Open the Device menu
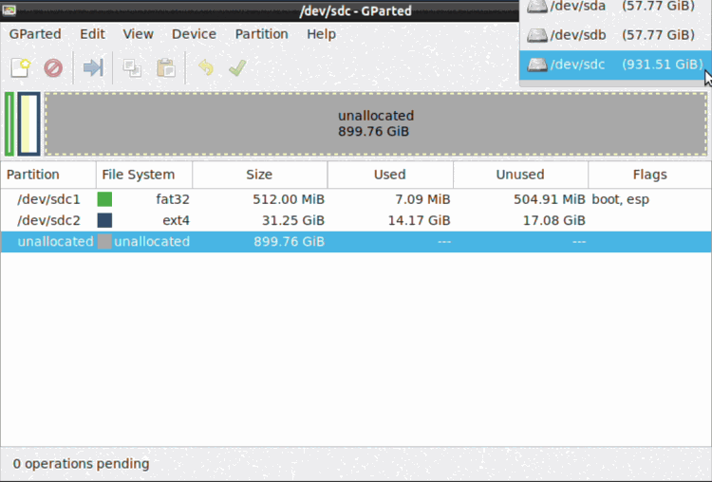 pos(194,34)
